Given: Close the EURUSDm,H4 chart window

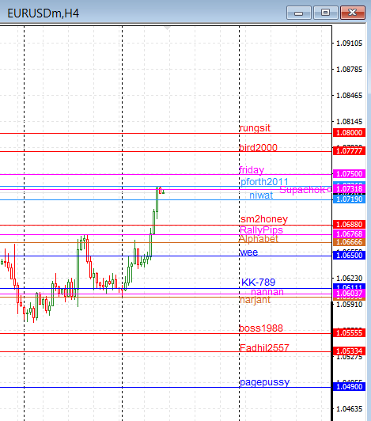Looking at the screenshot, I should (353, 13).
